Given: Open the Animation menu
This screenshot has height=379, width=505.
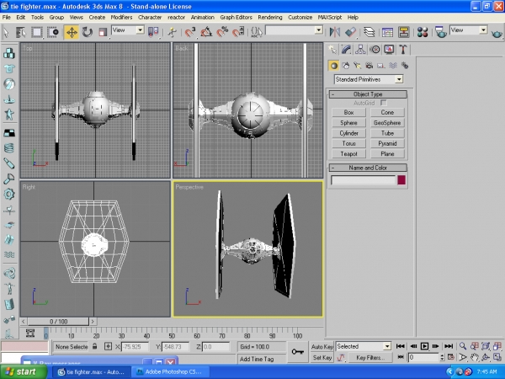Looking at the screenshot, I should click(202, 18).
